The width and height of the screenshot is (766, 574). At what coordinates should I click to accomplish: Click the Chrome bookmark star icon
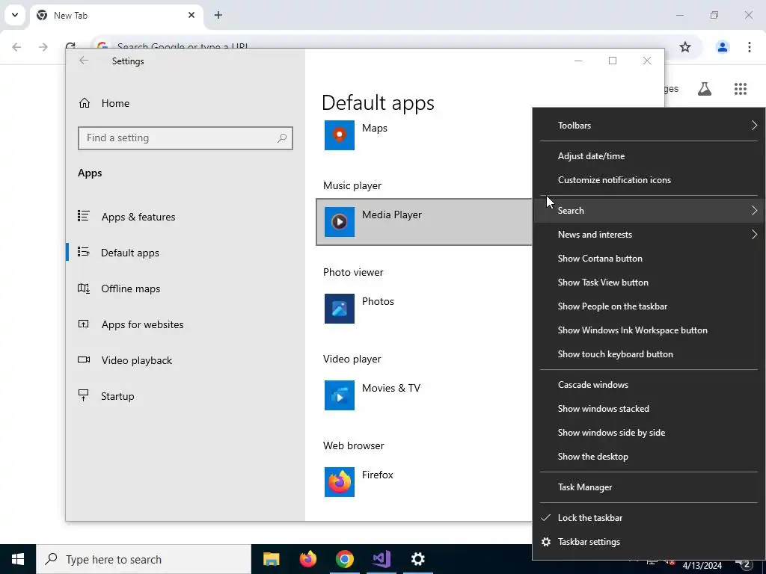pyautogui.click(x=685, y=47)
